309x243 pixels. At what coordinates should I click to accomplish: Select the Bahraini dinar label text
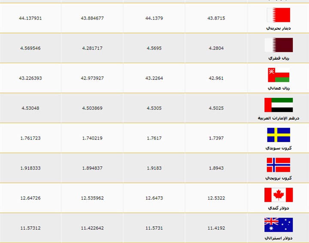[x=279, y=27]
